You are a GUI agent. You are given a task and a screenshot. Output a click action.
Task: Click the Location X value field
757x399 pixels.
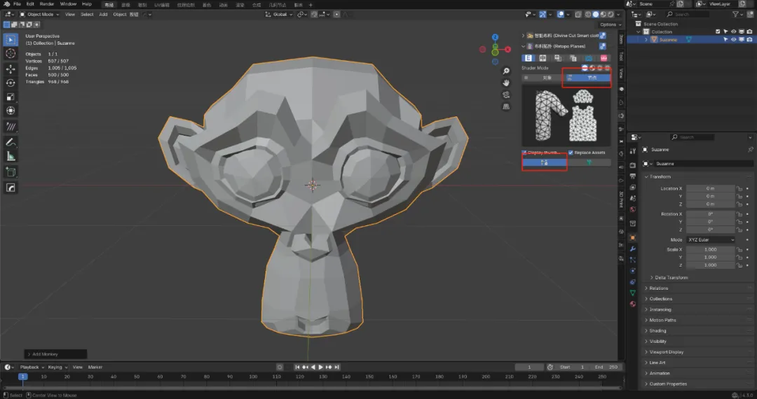point(709,188)
